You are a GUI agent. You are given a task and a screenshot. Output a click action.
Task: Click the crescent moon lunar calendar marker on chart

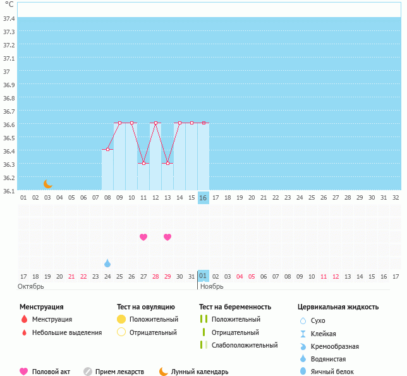click(x=48, y=184)
